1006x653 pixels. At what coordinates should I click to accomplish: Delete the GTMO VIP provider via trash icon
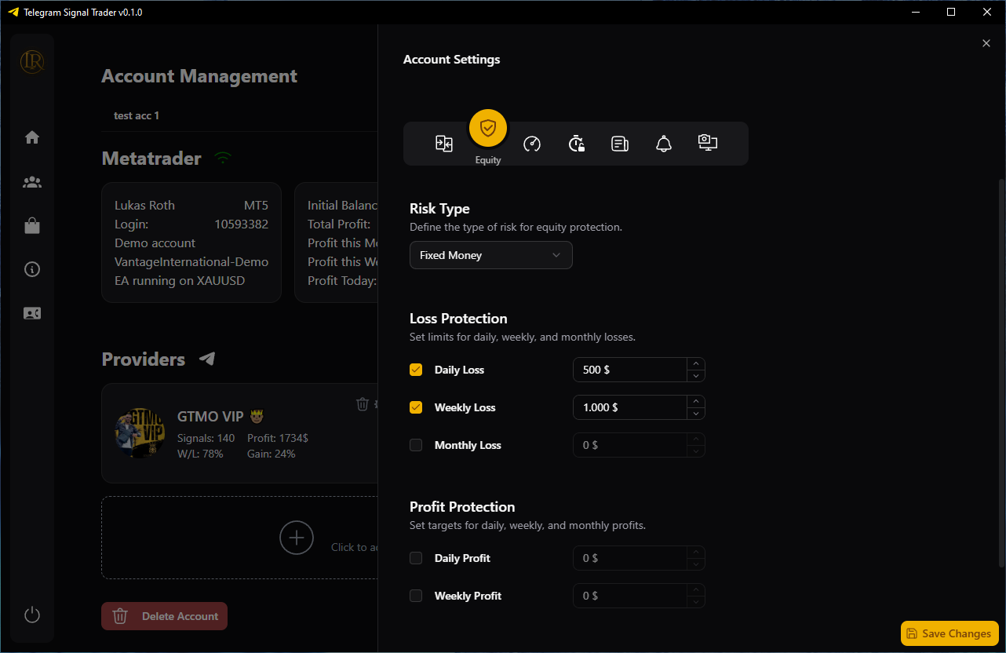point(363,403)
